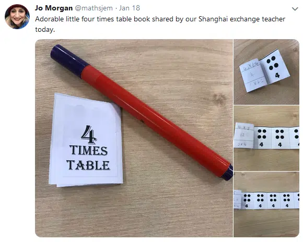Open the middle-right photo of unfolded strip
Viewport: 303px width, 242px height.
click(x=266, y=138)
